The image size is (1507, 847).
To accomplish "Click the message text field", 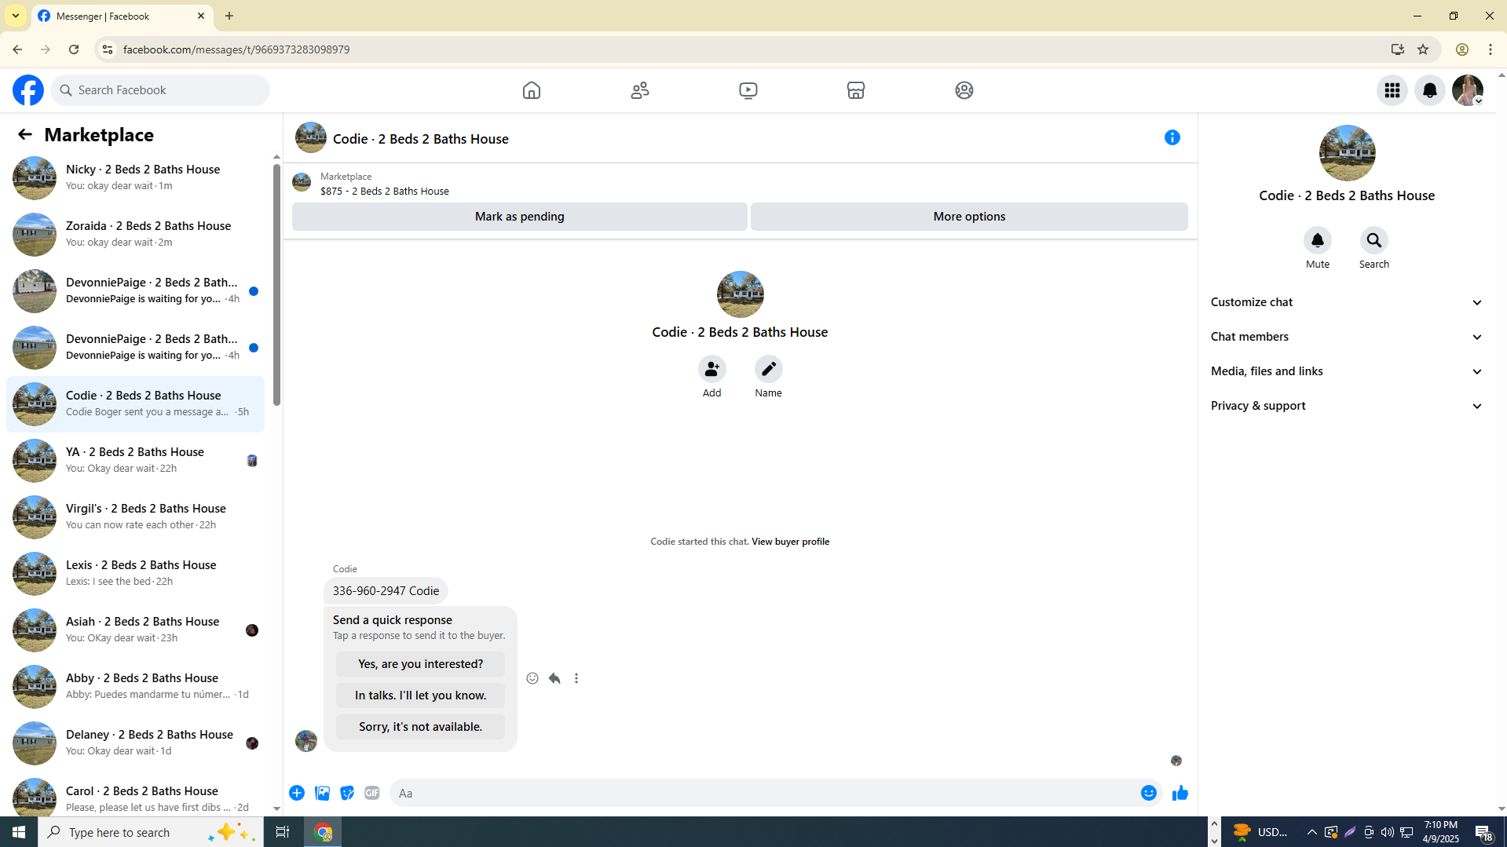I will (766, 793).
